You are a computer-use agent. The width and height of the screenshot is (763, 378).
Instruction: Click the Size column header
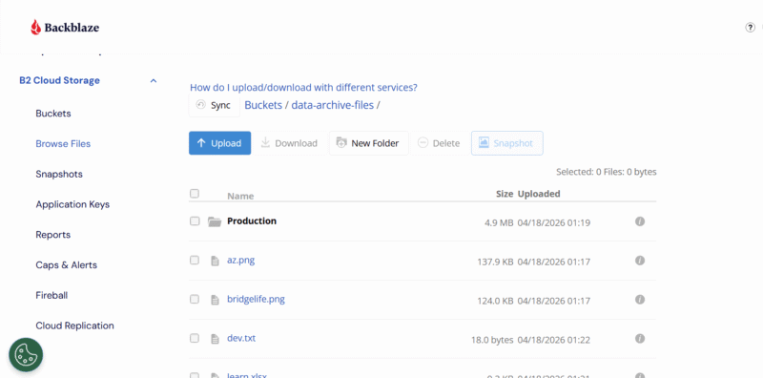pyautogui.click(x=505, y=194)
